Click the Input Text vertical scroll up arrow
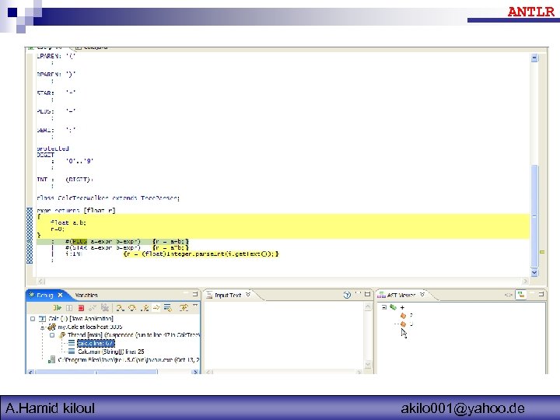 point(368,307)
